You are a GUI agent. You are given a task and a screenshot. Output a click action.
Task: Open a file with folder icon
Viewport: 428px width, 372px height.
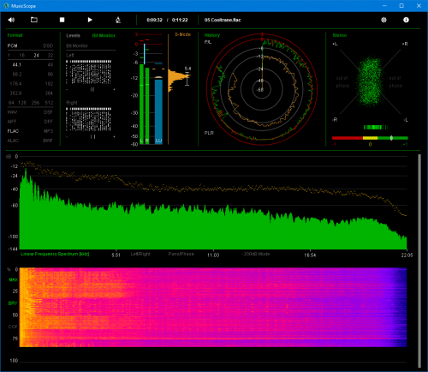tap(34, 20)
